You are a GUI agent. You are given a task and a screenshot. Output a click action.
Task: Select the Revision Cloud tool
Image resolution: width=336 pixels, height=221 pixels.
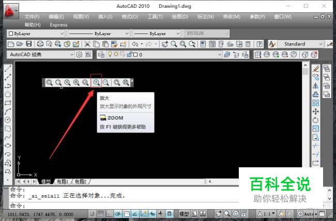[8, 129]
